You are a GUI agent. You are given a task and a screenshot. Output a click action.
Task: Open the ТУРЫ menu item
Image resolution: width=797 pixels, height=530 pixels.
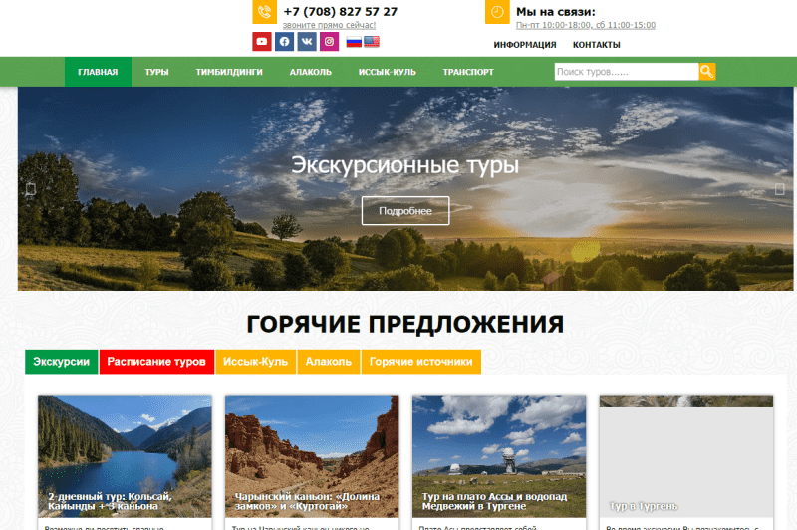156,72
